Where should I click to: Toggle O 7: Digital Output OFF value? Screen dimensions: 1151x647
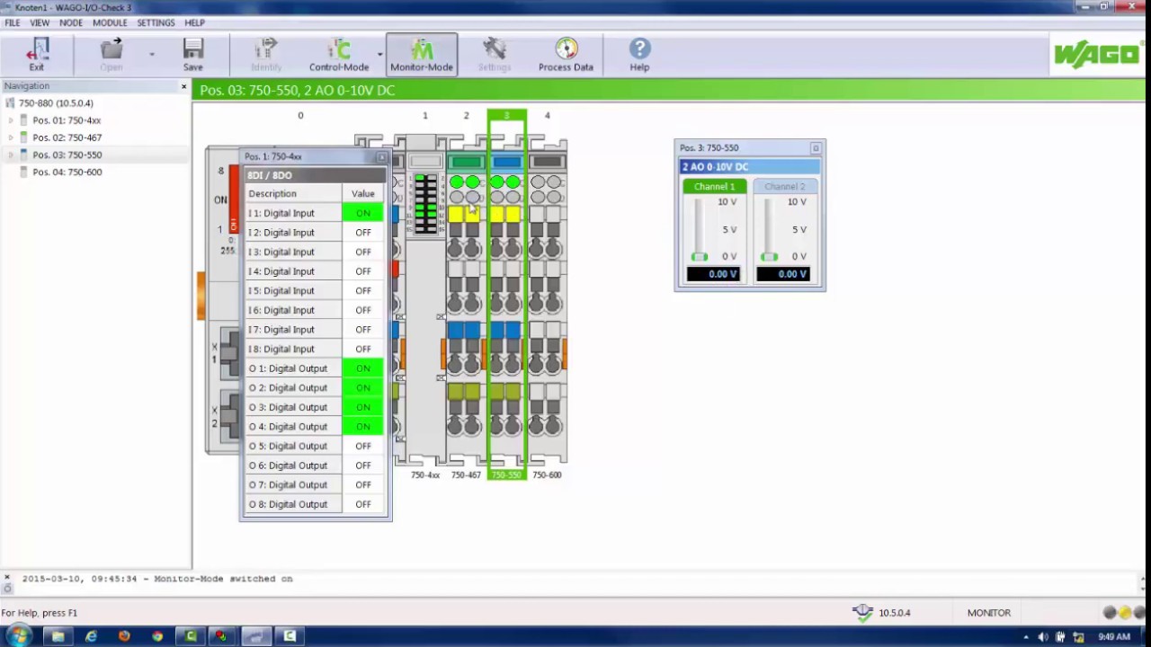click(363, 485)
